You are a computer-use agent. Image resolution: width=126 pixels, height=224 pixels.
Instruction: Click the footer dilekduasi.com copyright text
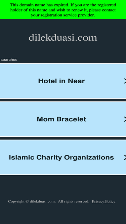click(x=43, y=201)
